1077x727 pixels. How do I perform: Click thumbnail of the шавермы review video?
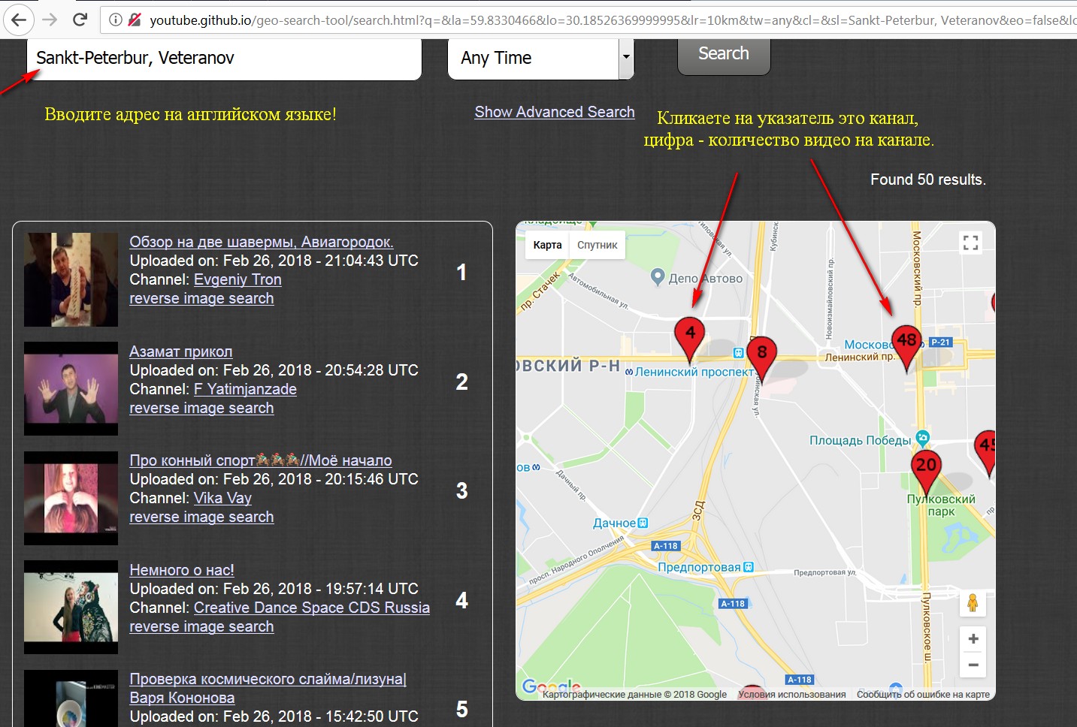[71, 279]
